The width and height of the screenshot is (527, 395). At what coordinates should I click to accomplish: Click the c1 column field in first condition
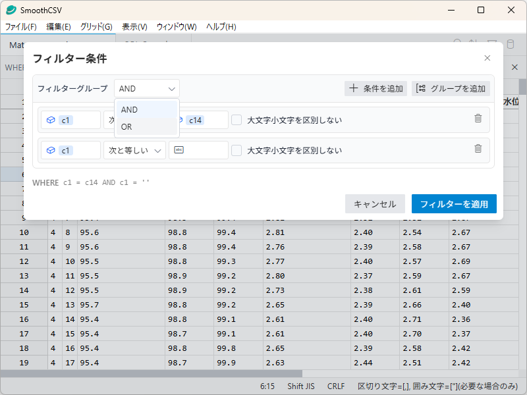tap(71, 120)
